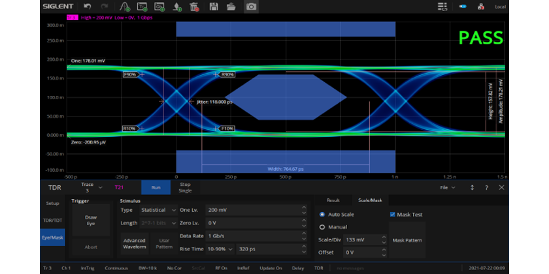Image resolution: width=549 pixels, height=274 pixels.
Task: Switch to the Result tab
Action: coord(333,200)
